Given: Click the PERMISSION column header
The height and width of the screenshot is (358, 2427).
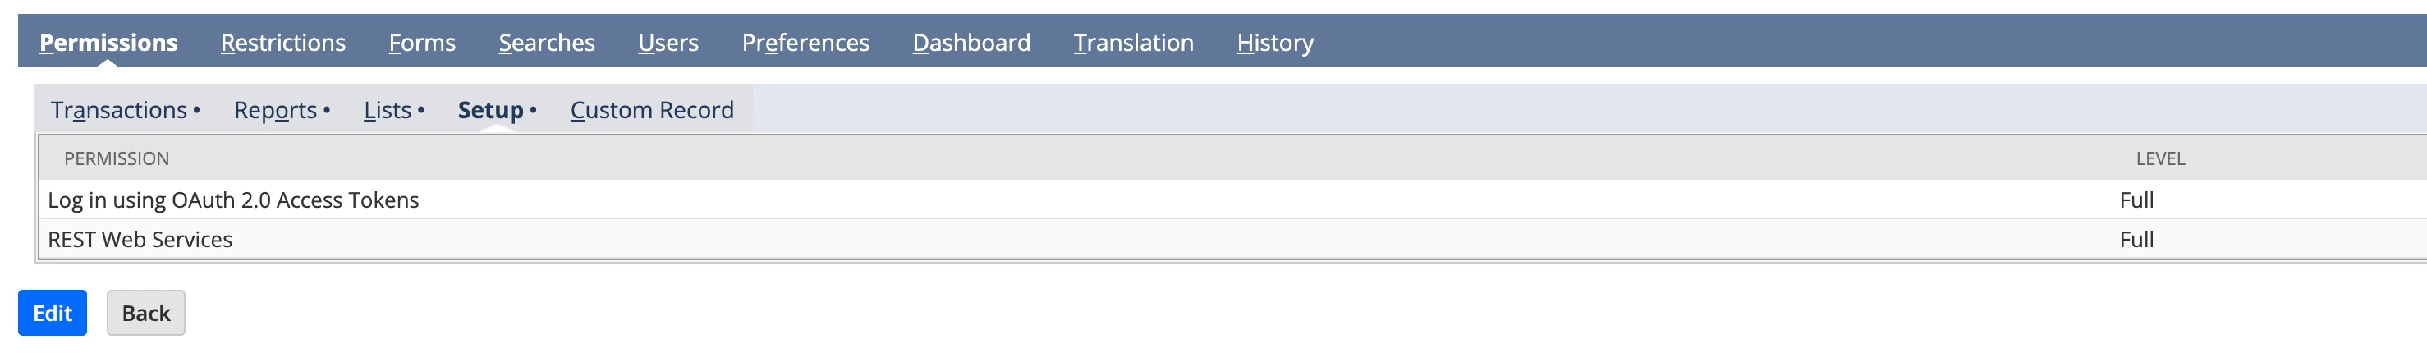Looking at the screenshot, I should pos(117,158).
